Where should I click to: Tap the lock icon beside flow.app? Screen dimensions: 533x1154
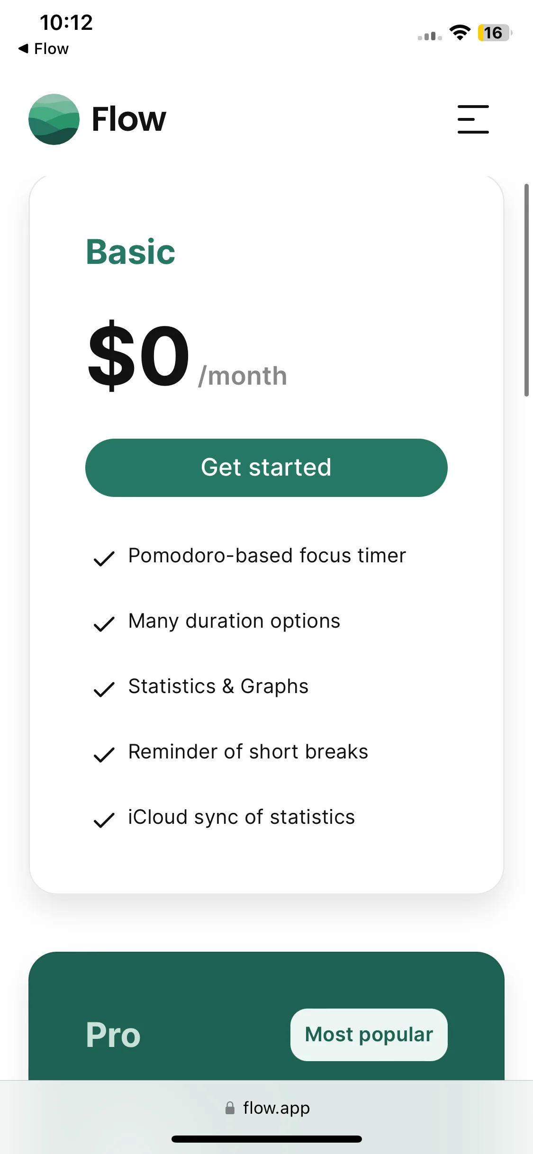tap(230, 1108)
